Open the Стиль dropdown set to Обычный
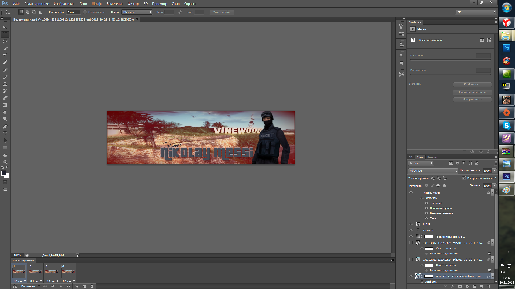515x289 pixels. (x=137, y=12)
